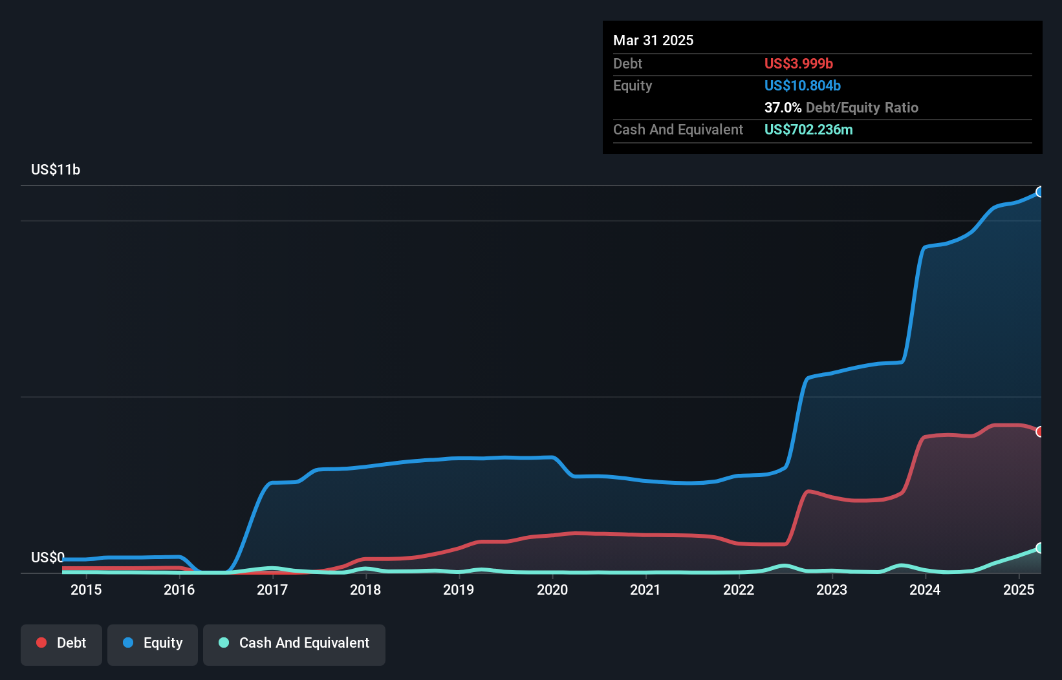The image size is (1062, 680).
Task: Toggle the Equity series legend button
Action: coord(153,644)
